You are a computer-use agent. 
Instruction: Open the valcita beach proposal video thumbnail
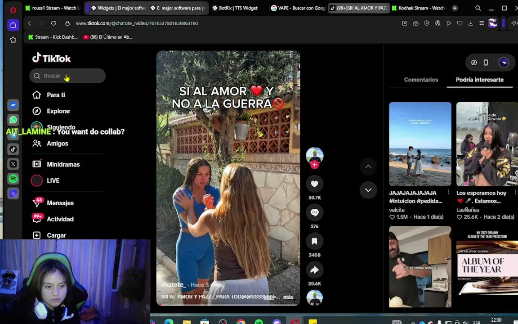coord(420,144)
